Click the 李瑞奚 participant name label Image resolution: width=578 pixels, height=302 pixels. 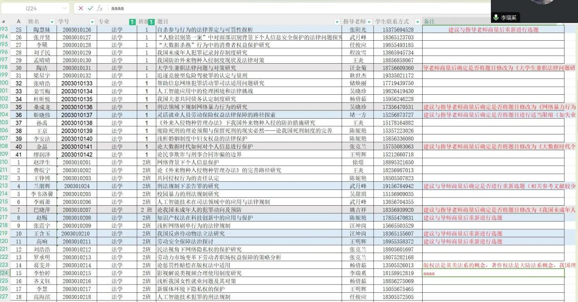tap(509, 17)
